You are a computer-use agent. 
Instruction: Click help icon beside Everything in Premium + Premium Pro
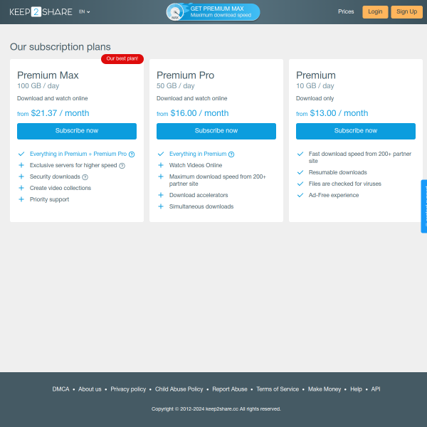point(132,154)
